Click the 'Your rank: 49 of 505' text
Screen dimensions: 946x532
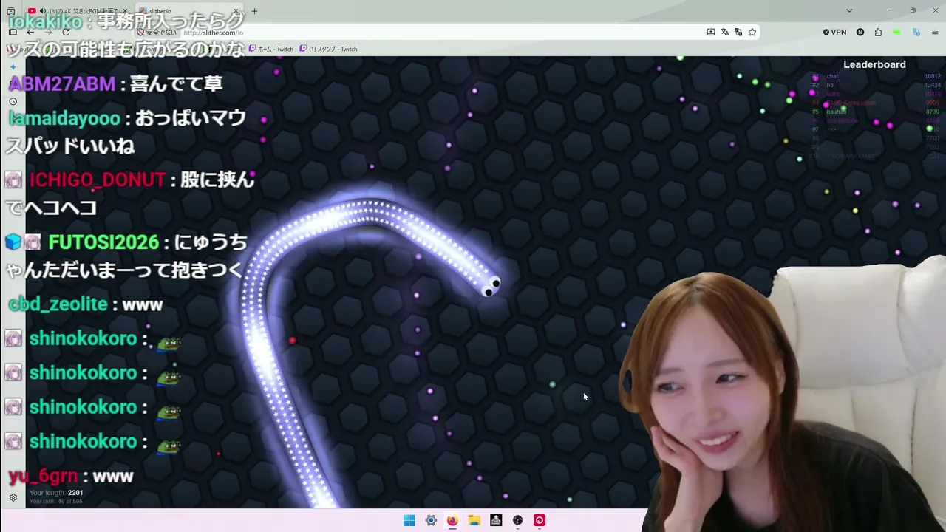(56, 502)
